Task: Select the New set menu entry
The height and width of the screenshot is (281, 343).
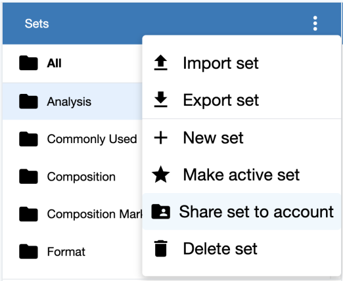Action: (x=242, y=138)
